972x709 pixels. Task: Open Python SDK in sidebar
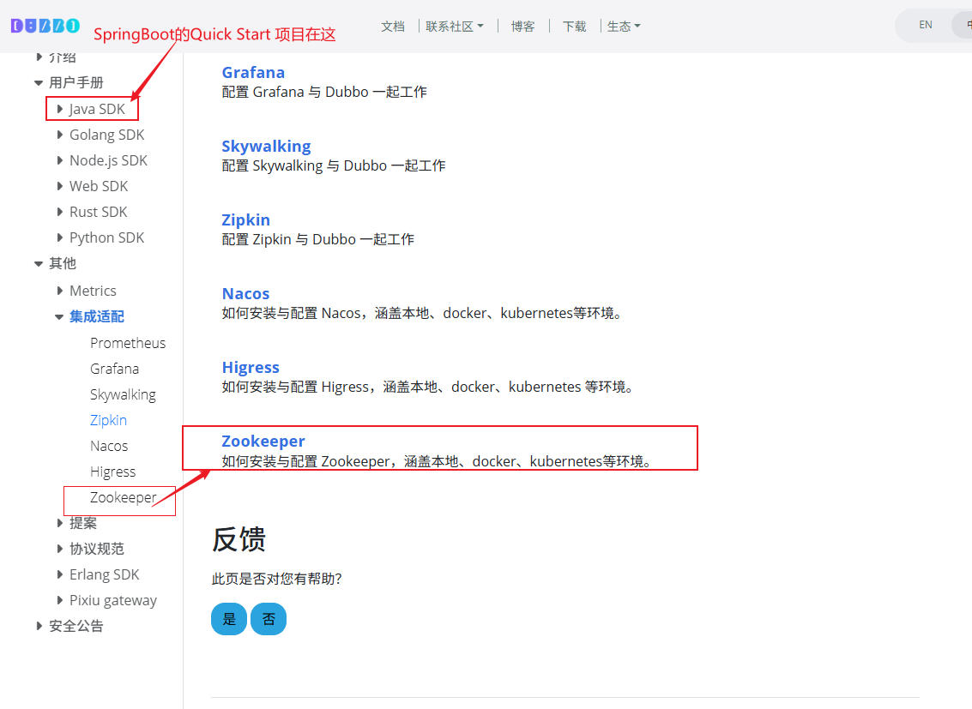point(106,237)
